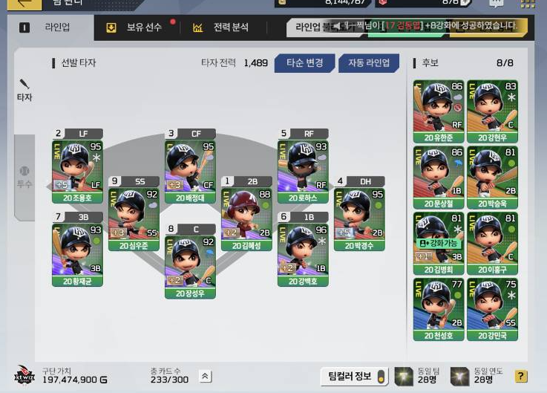The height and width of the screenshot is (393, 547).
Task: Open the chat speech bubble icon
Action: pyautogui.click(x=497, y=4)
